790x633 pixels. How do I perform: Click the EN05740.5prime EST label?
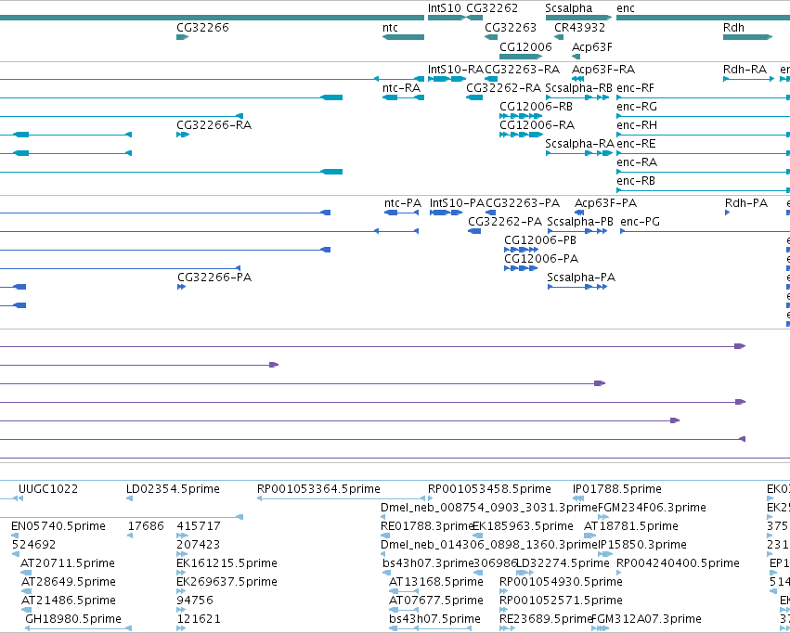[58, 526]
